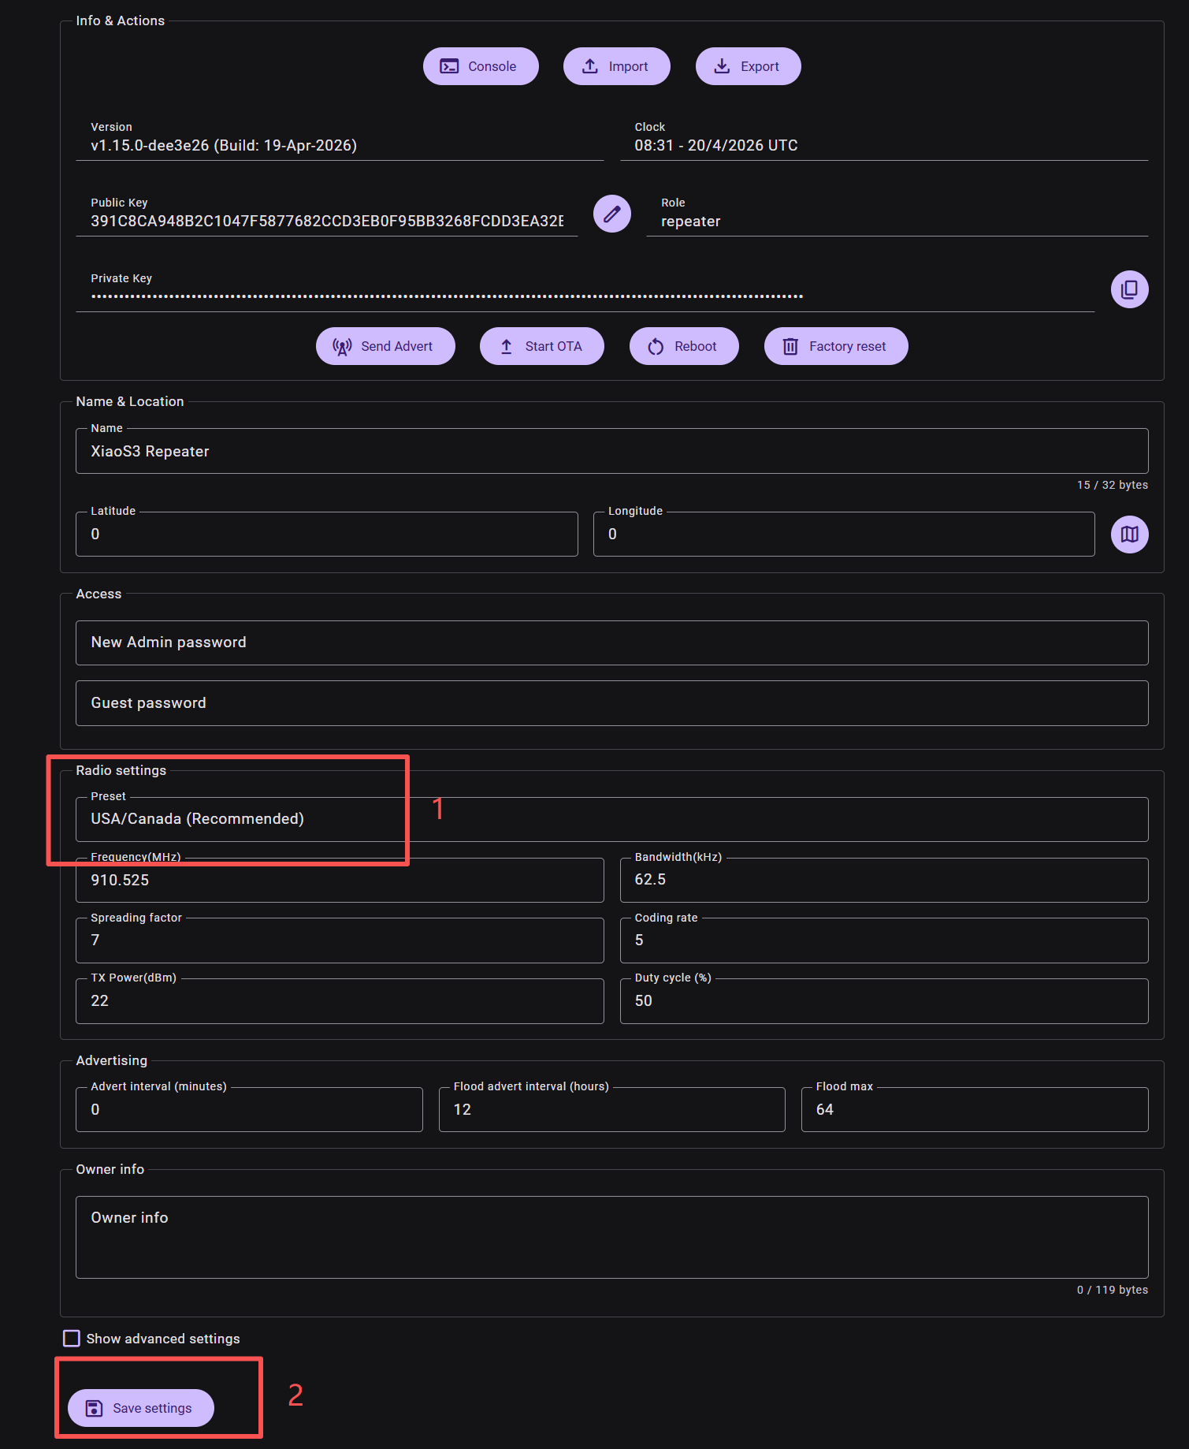Click the device Name field

tap(611, 452)
